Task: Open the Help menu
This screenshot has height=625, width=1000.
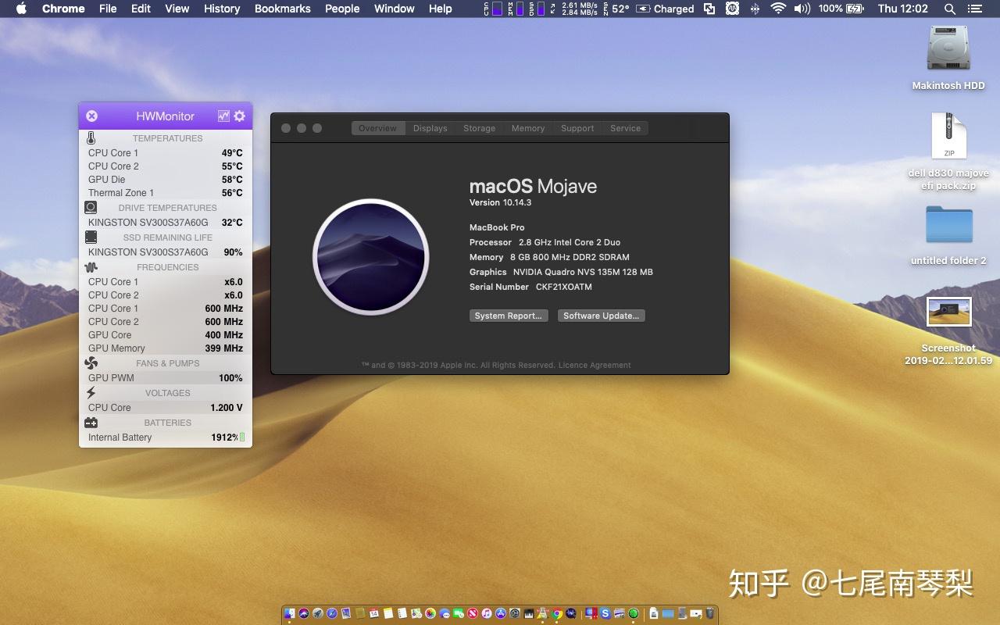Action: (441, 9)
